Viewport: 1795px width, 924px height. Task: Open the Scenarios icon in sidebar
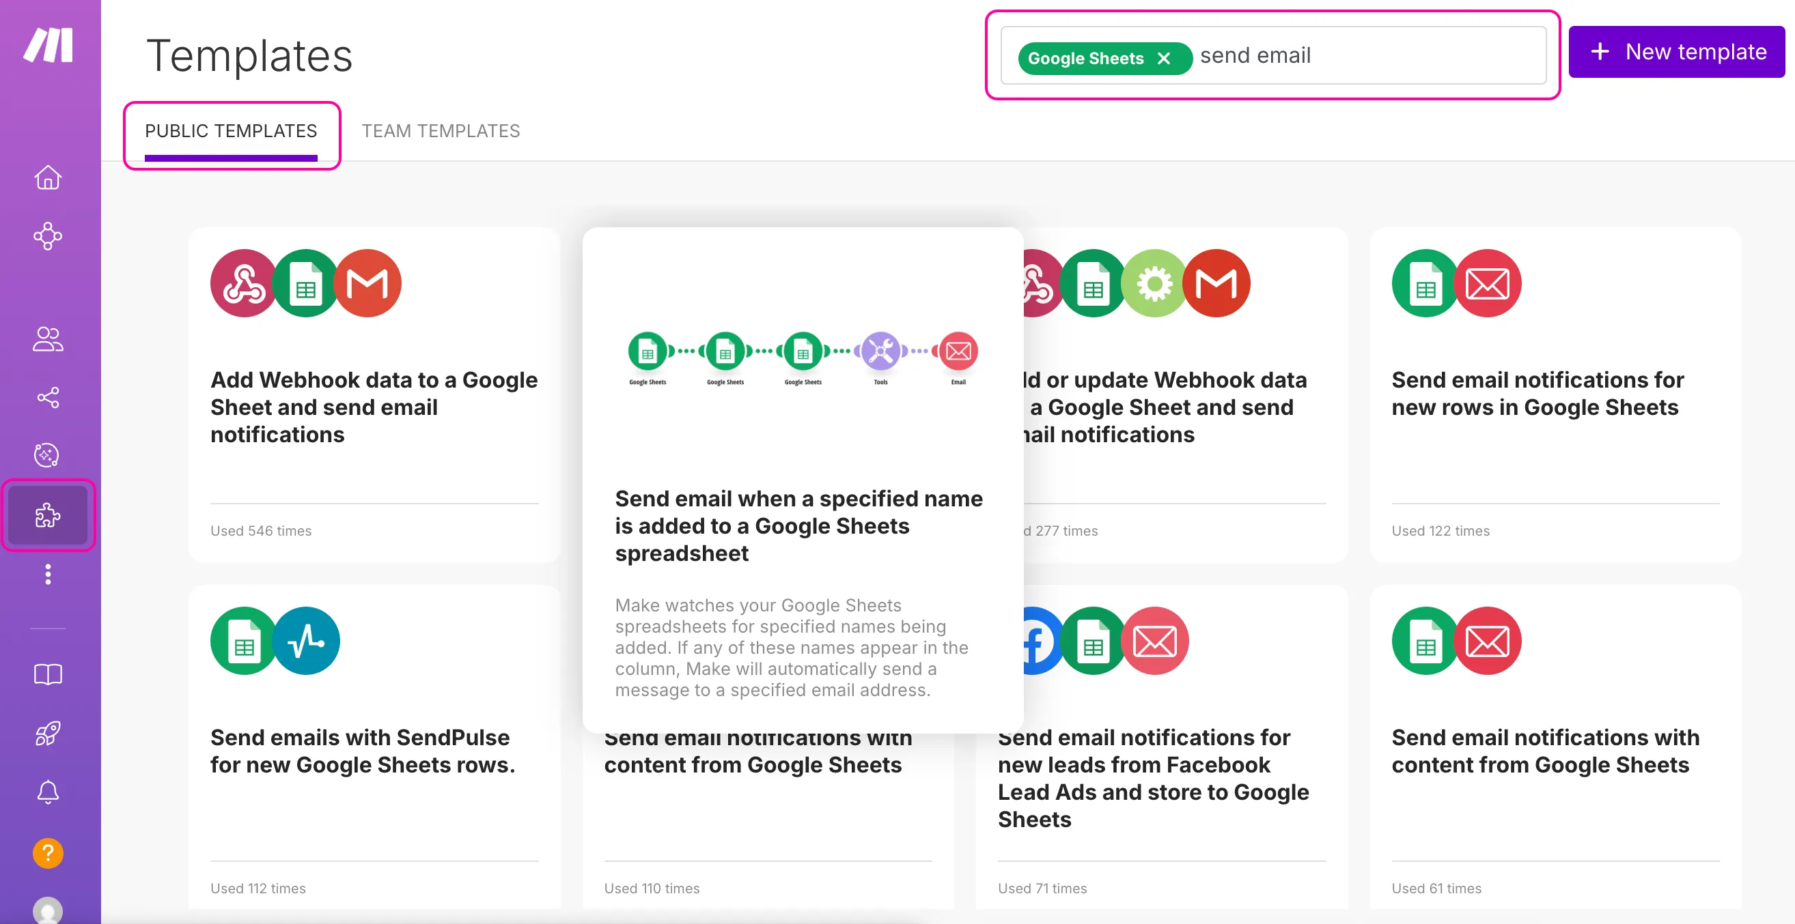(x=47, y=236)
